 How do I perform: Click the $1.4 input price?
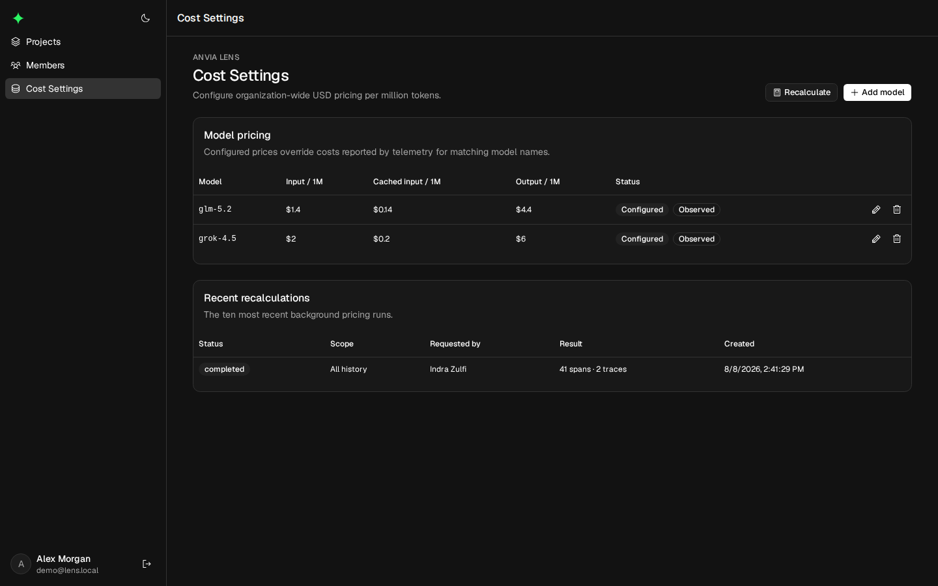[293, 210]
